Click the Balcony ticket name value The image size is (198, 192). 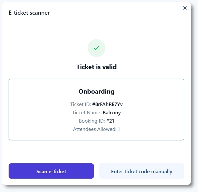click(112, 112)
